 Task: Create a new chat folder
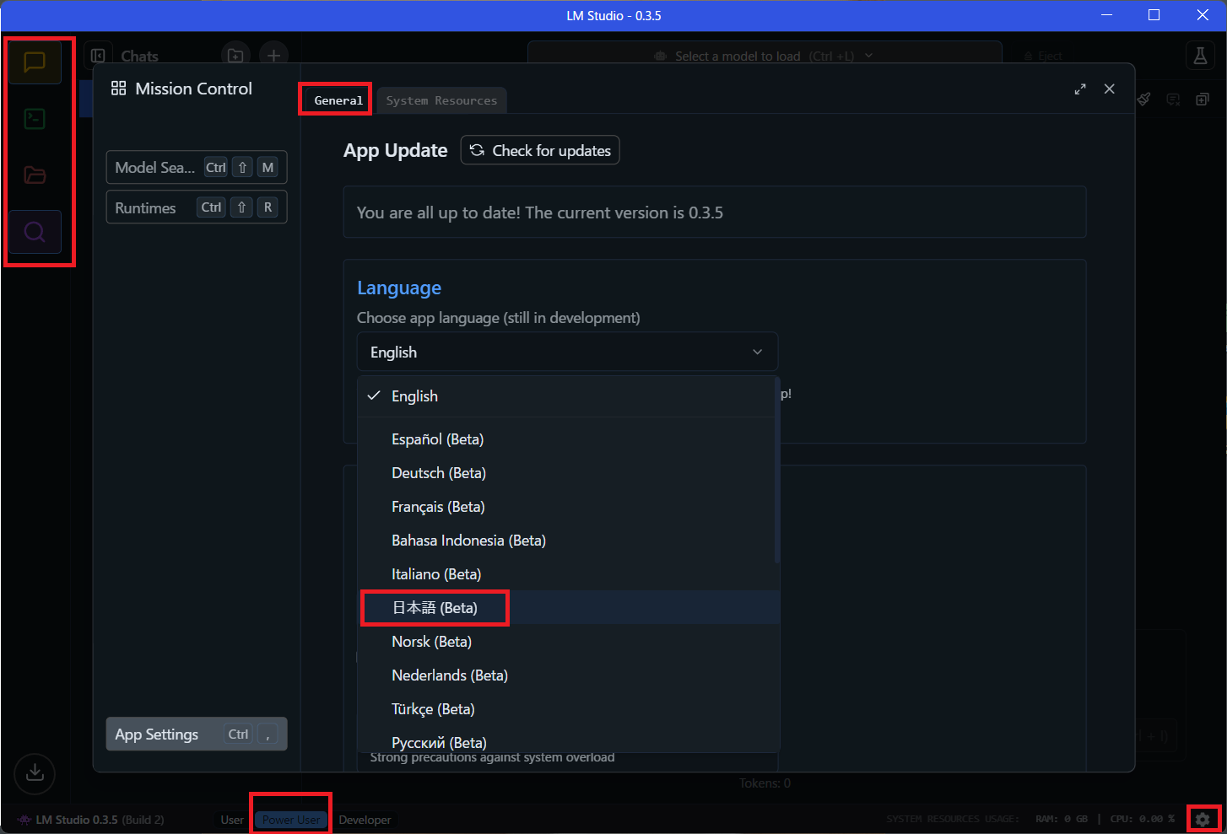point(235,56)
